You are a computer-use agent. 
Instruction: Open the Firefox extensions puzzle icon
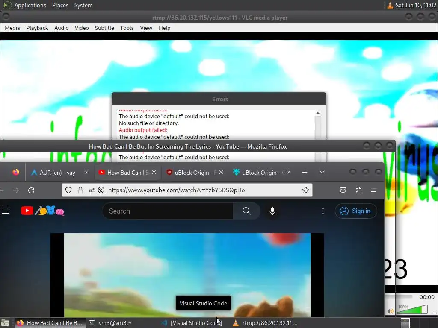pos(359,190)
